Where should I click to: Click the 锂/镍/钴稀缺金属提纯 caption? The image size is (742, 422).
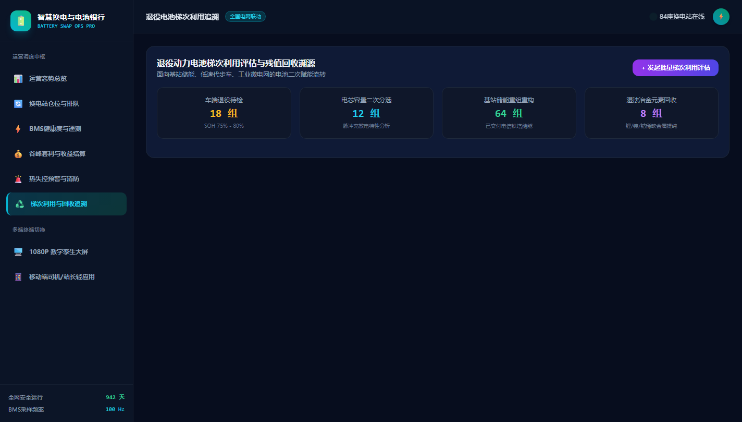[651, 126]
